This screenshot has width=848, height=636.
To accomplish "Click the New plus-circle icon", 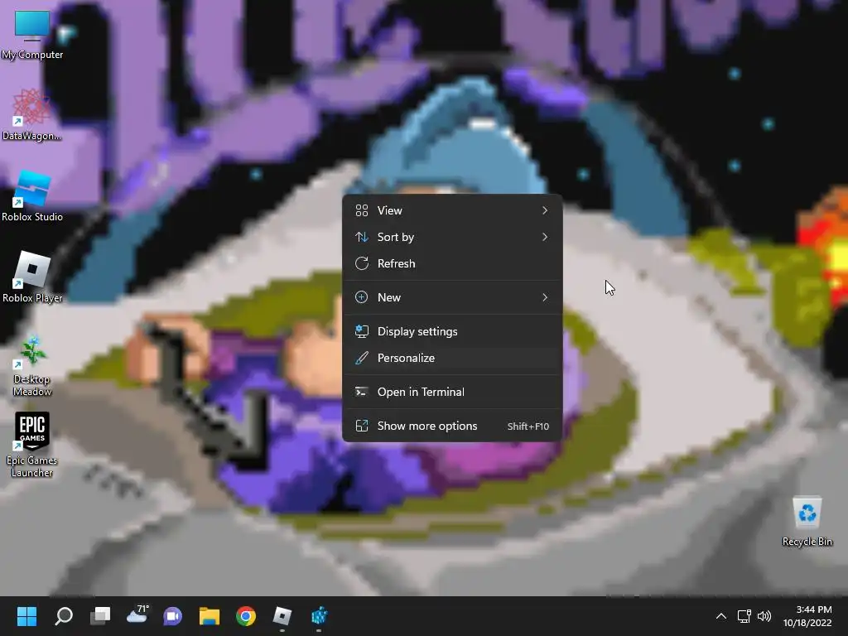I will 362,297.
